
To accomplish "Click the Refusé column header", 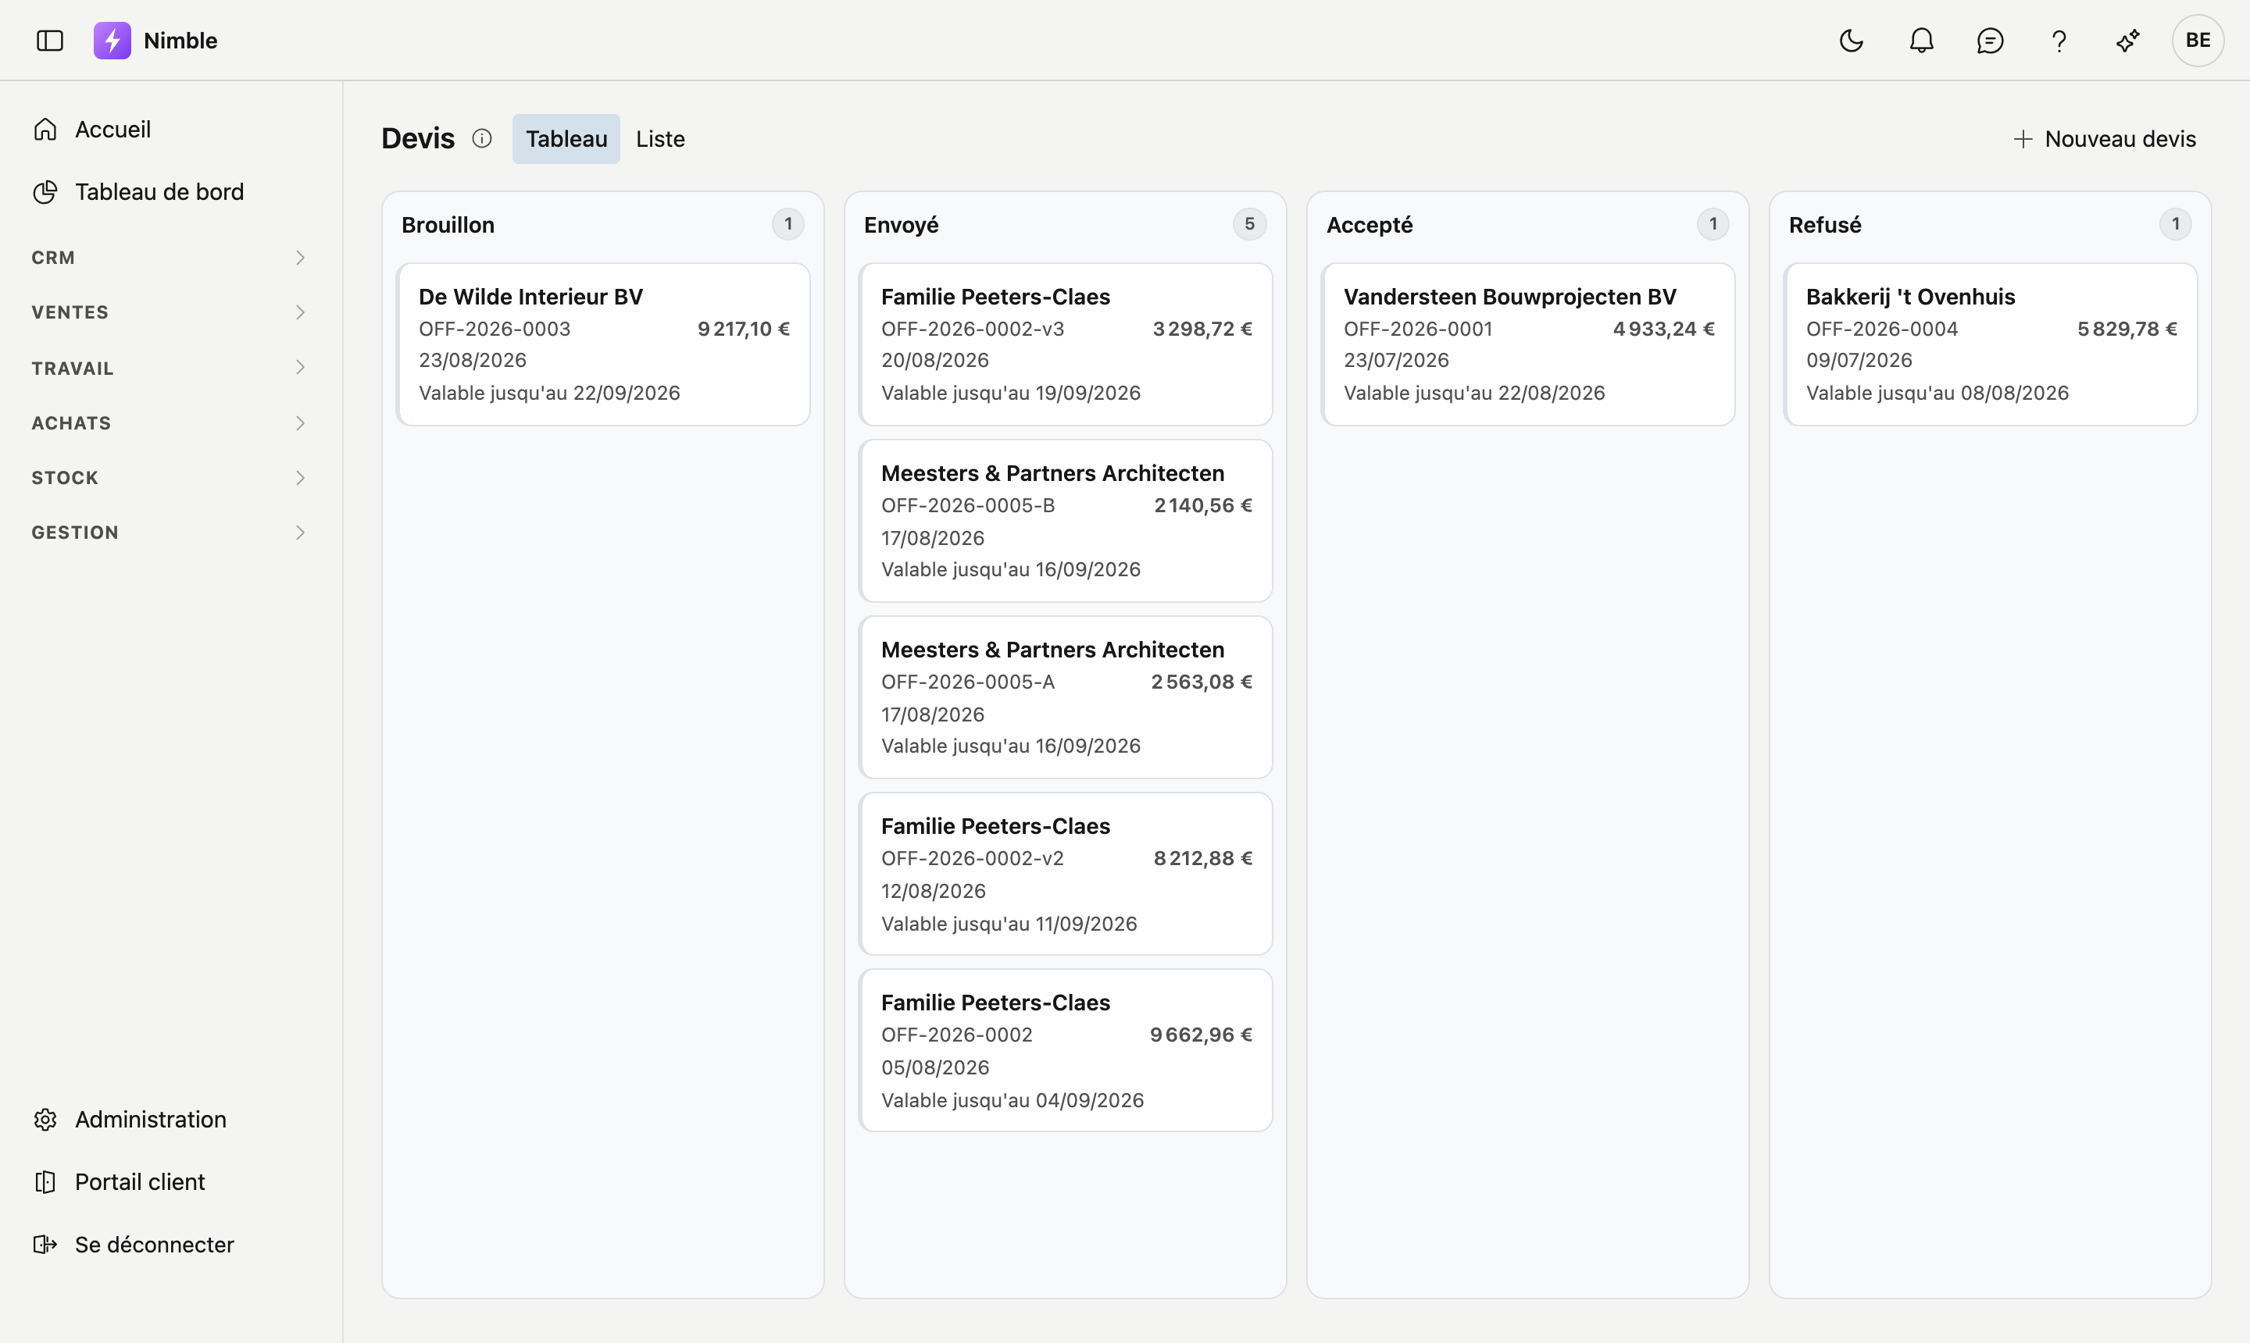I will click(x=1825, y=224).
